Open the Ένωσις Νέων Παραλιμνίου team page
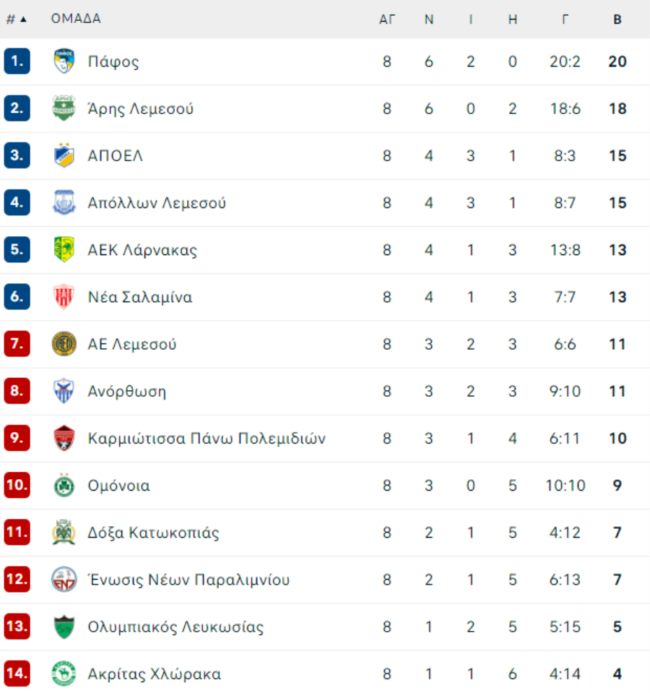 189,580
